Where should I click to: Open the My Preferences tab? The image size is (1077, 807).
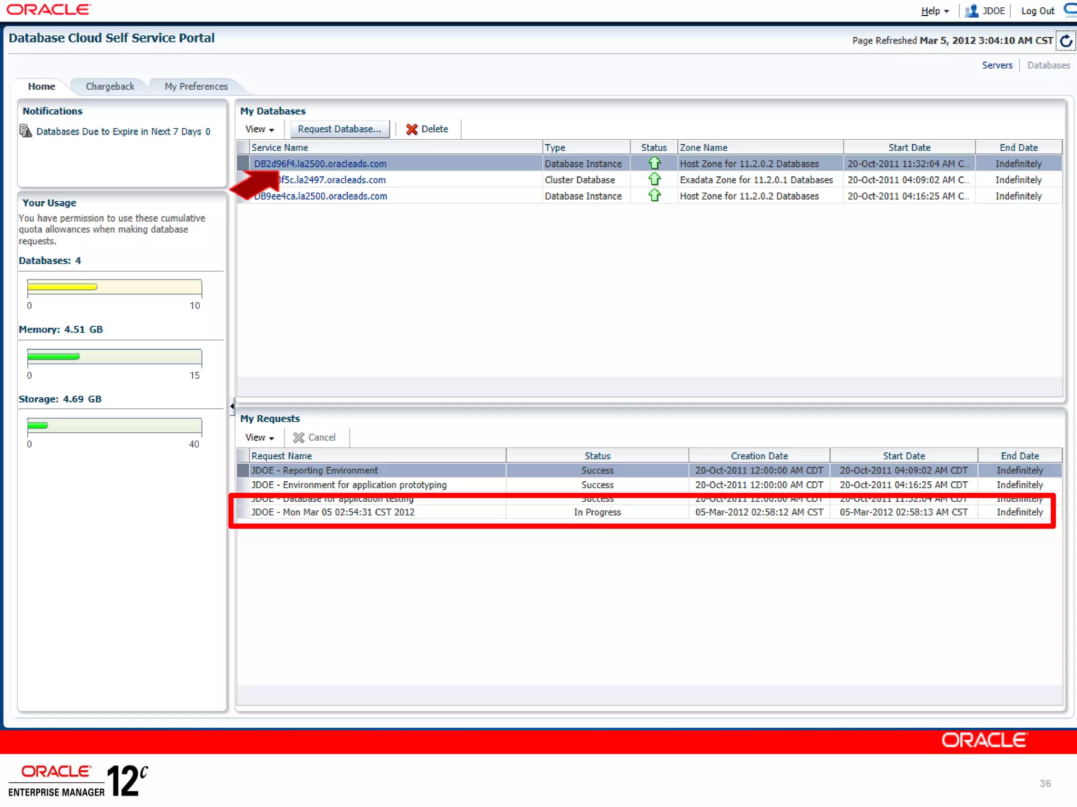tap(196, 87)
